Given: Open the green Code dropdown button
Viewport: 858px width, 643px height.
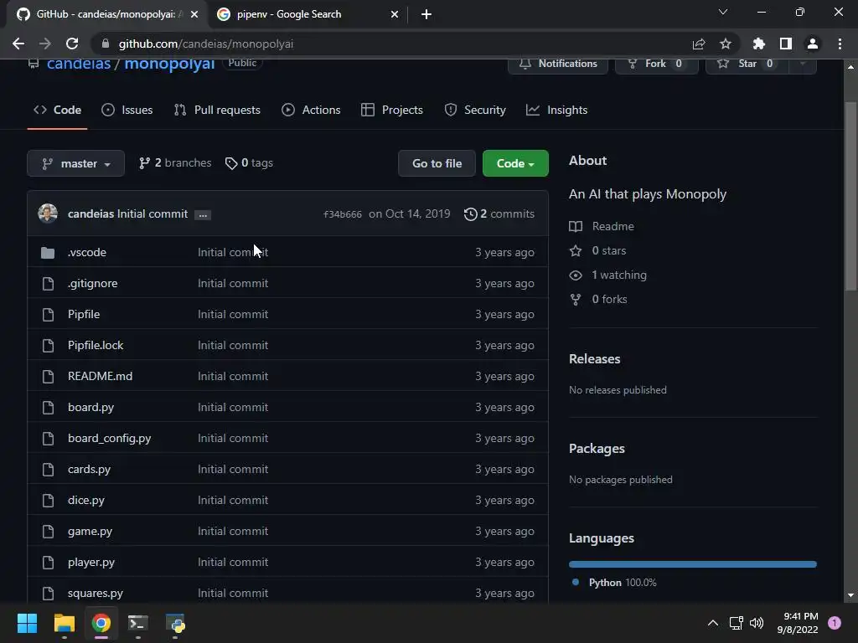Looking at the screenshot, I should 515,163.
